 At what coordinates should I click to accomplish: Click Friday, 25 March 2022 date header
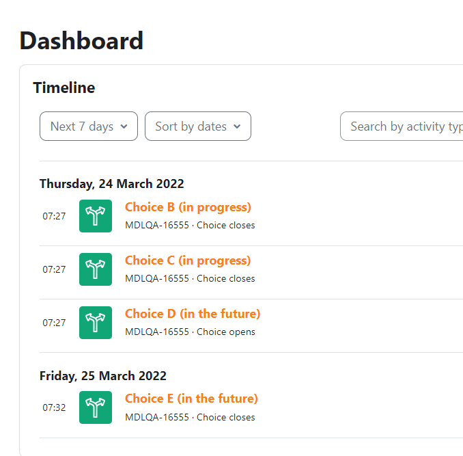[103, 376]
